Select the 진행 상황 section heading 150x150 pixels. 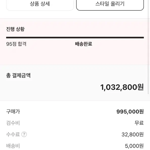15,29
